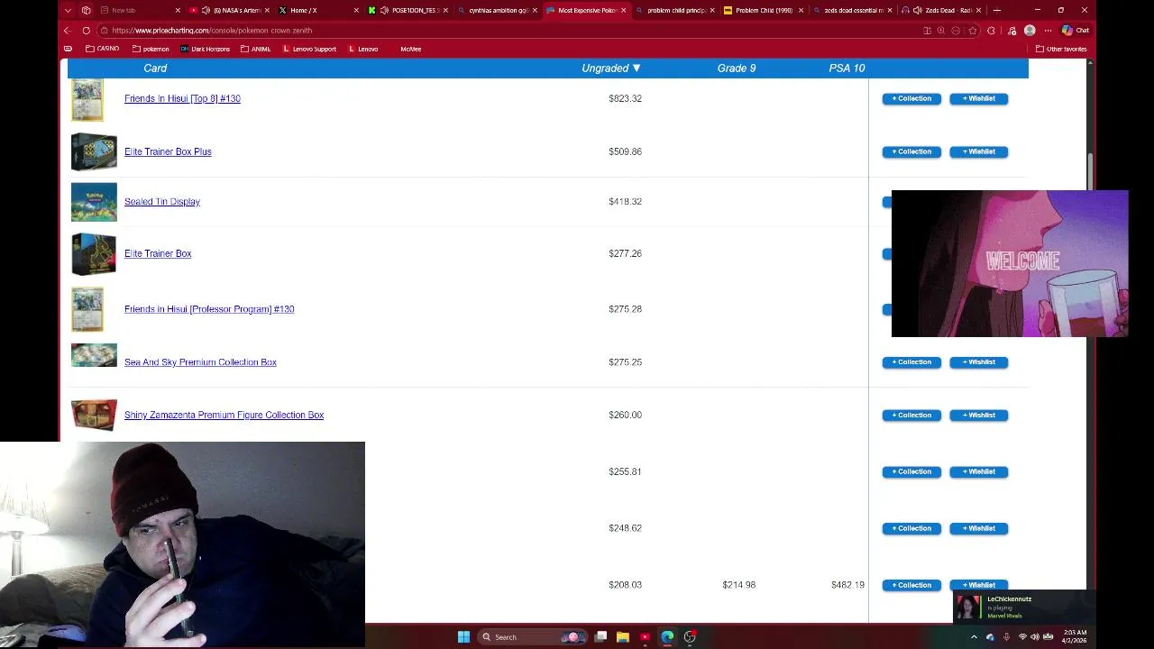Click the page vertical scrollbar thumb
Screen dimensions: 1154x649
(x=1091, y=171)
